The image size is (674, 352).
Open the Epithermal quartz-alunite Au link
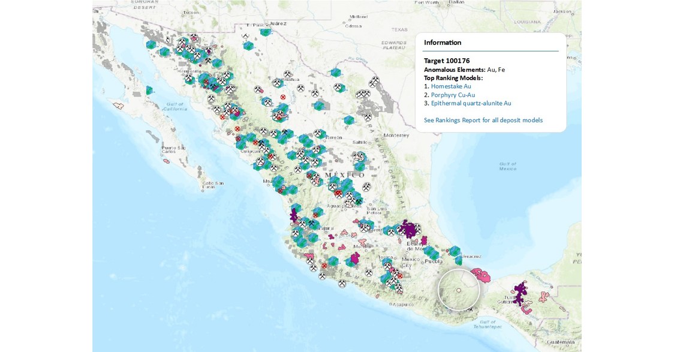471,103
